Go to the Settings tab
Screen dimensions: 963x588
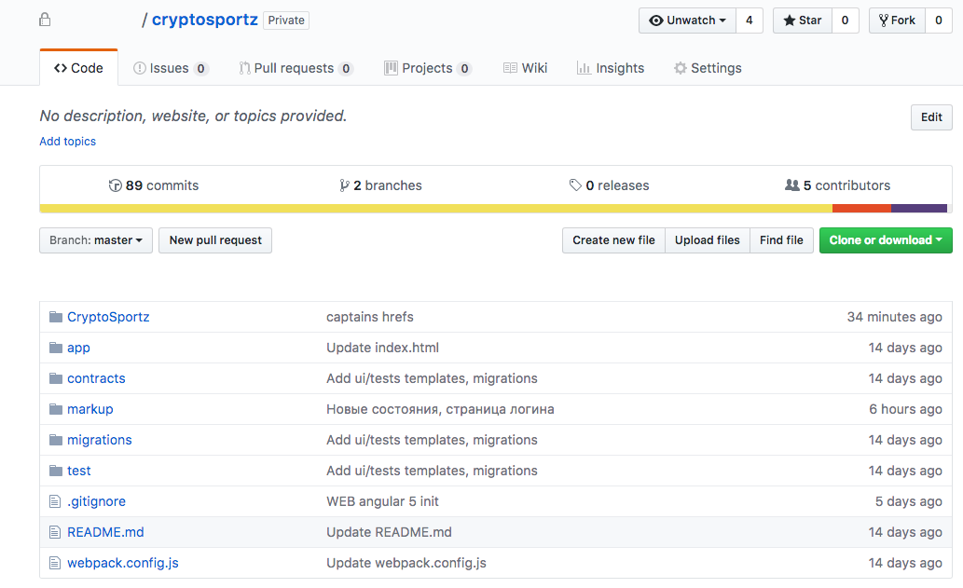tap(708, 68)
